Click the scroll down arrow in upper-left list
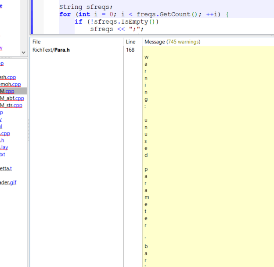Viewport: 274px width, 267px height. (24, 52)
